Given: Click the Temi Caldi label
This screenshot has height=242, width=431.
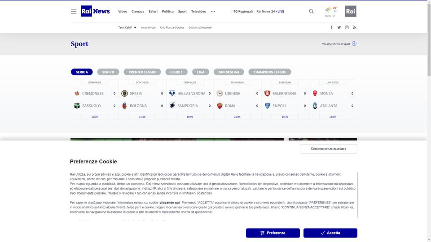Looking at the screenshot, I should pos(125,27).
